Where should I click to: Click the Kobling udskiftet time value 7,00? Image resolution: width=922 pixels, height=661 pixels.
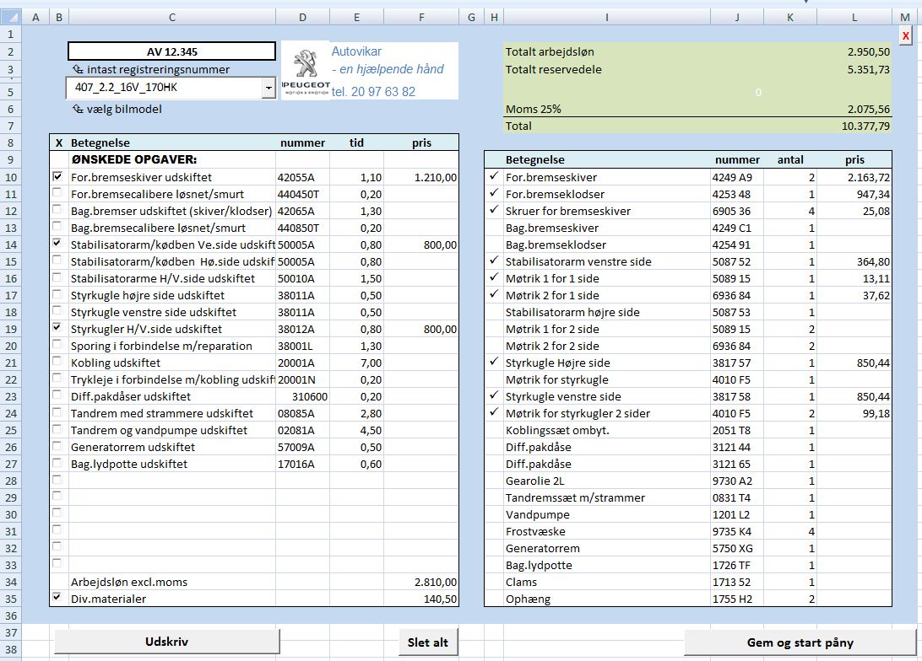tap(371, 363)
